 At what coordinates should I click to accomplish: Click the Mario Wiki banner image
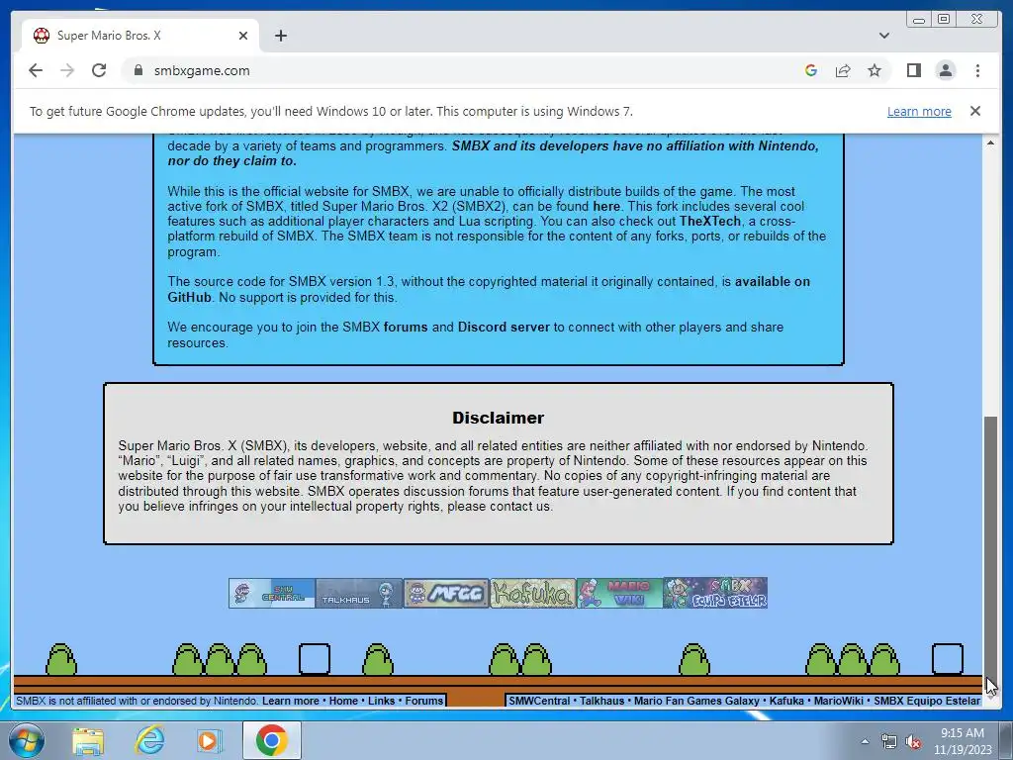click(619, 594)
